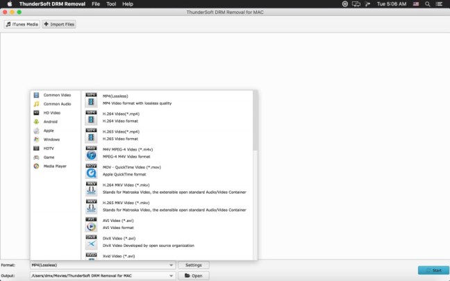Open the Tool menu
This screenshot has height=281, width=450.
pos(111,4)
